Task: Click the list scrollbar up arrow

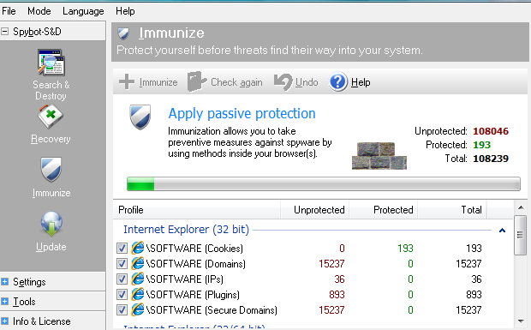Action: (x=521, y=207)
